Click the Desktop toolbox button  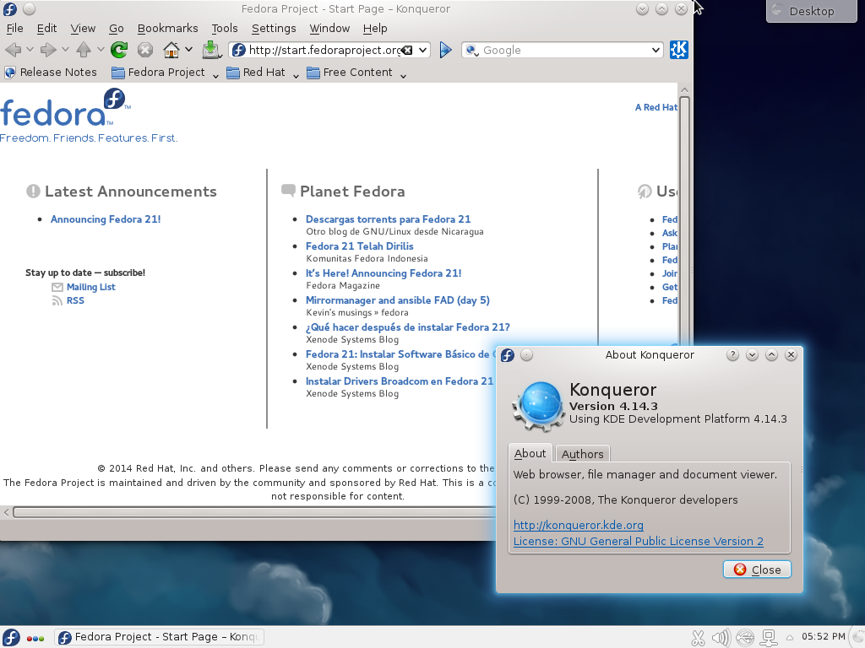tap(811, 11)
